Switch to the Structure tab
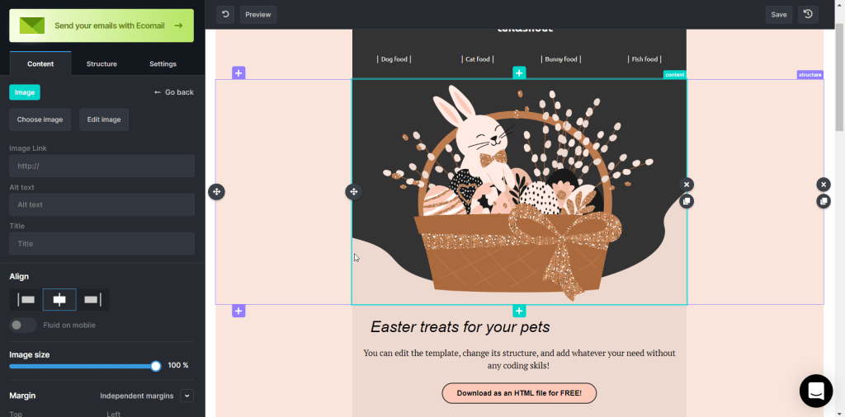Screen dimensions: 845x417 [101, 63]
